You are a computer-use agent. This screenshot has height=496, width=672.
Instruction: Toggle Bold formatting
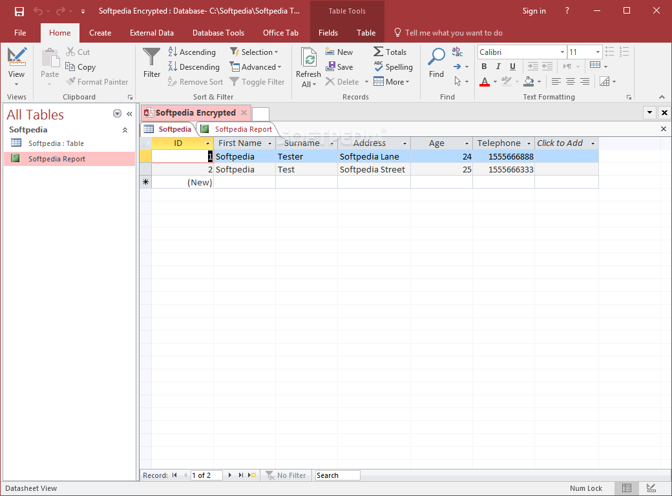[x=484, y=67]
